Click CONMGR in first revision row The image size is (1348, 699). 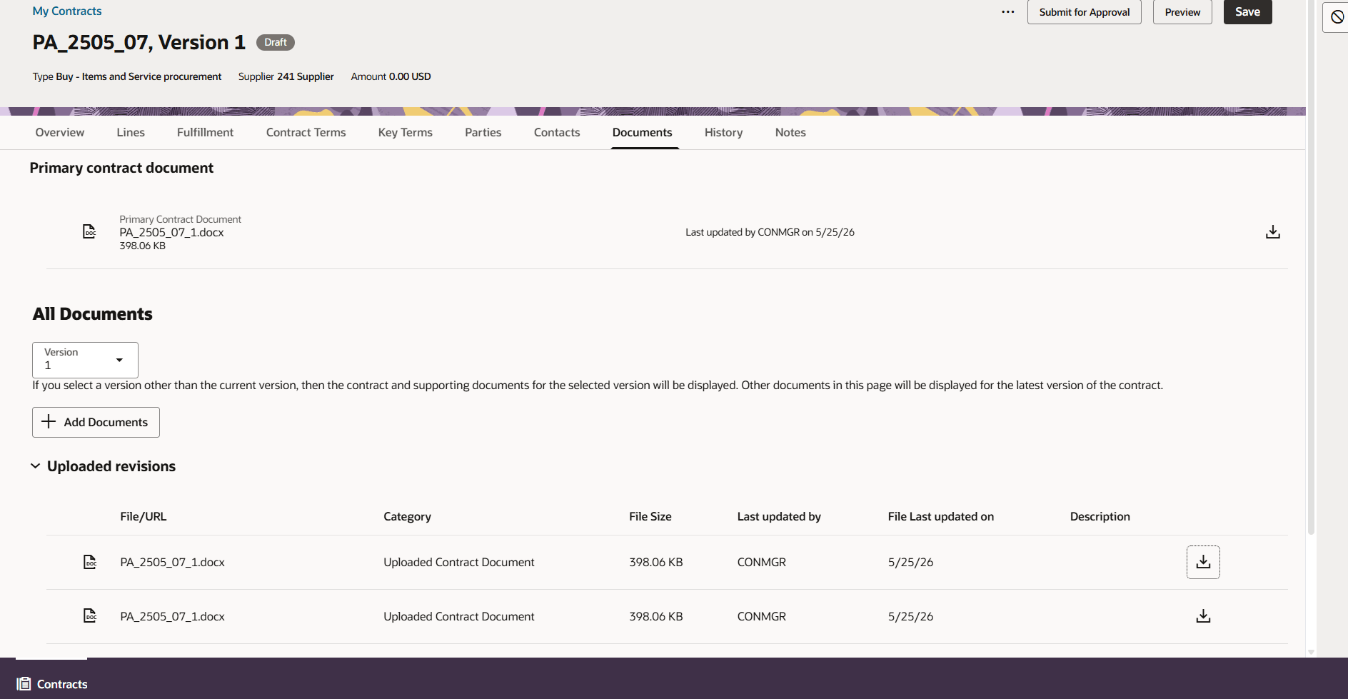click(761, 563)
